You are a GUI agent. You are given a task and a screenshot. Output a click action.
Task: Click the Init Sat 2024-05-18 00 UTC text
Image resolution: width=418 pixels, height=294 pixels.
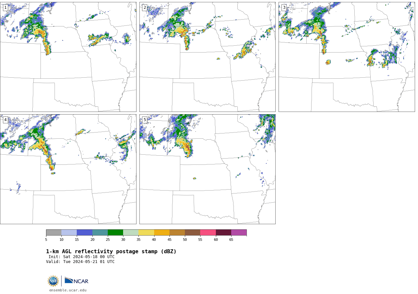tap(82, 257)
